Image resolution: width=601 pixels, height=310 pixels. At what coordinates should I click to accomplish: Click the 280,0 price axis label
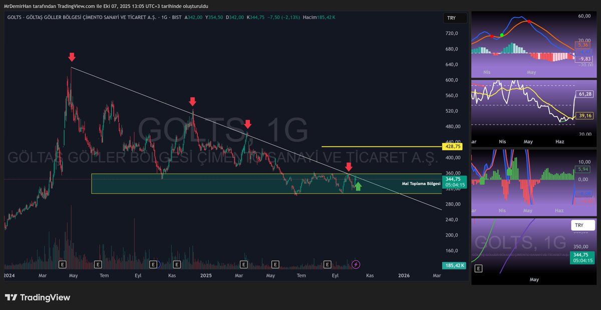coord(452,204)
